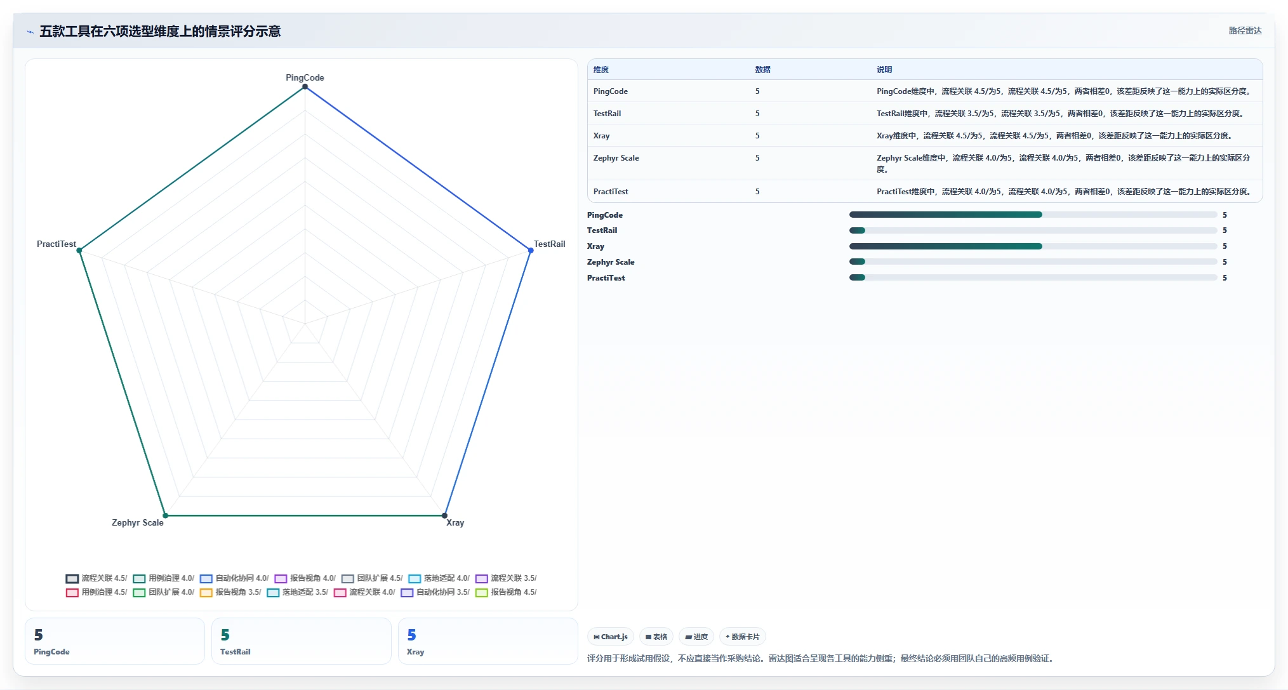Click the TestRail axis label on the radar
Image resolution: width=1288 pixels, height=690 pixels.
click(x=549, y=244)
